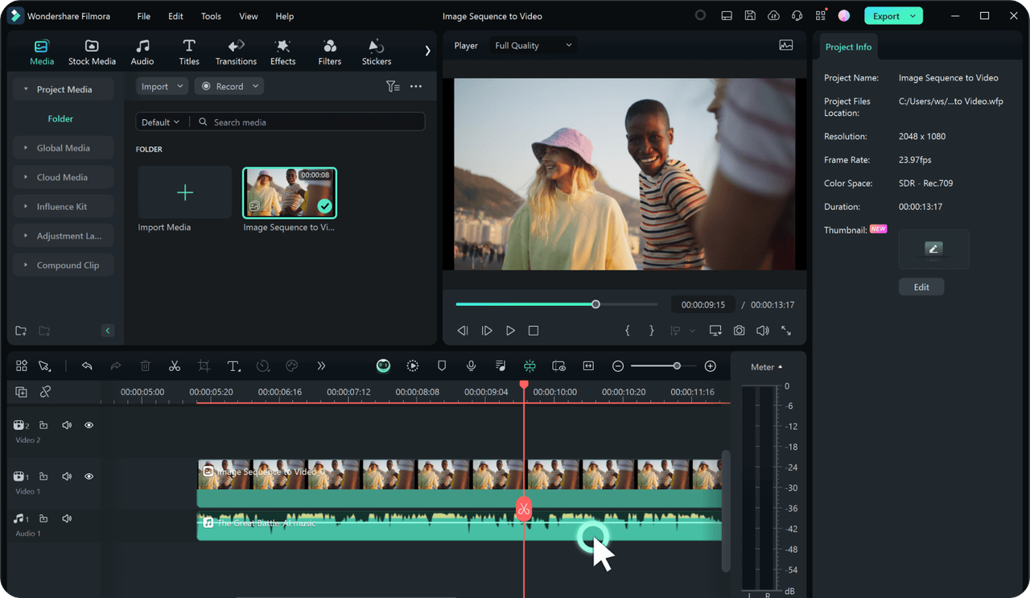Open the Full Quality player dropdown
This screenshot has height=598, width=1030.
coord(533,46)
